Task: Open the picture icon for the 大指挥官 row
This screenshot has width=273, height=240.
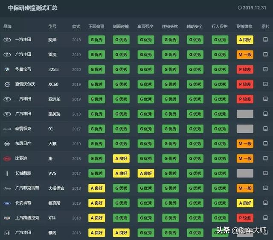Action: [265, 188]
